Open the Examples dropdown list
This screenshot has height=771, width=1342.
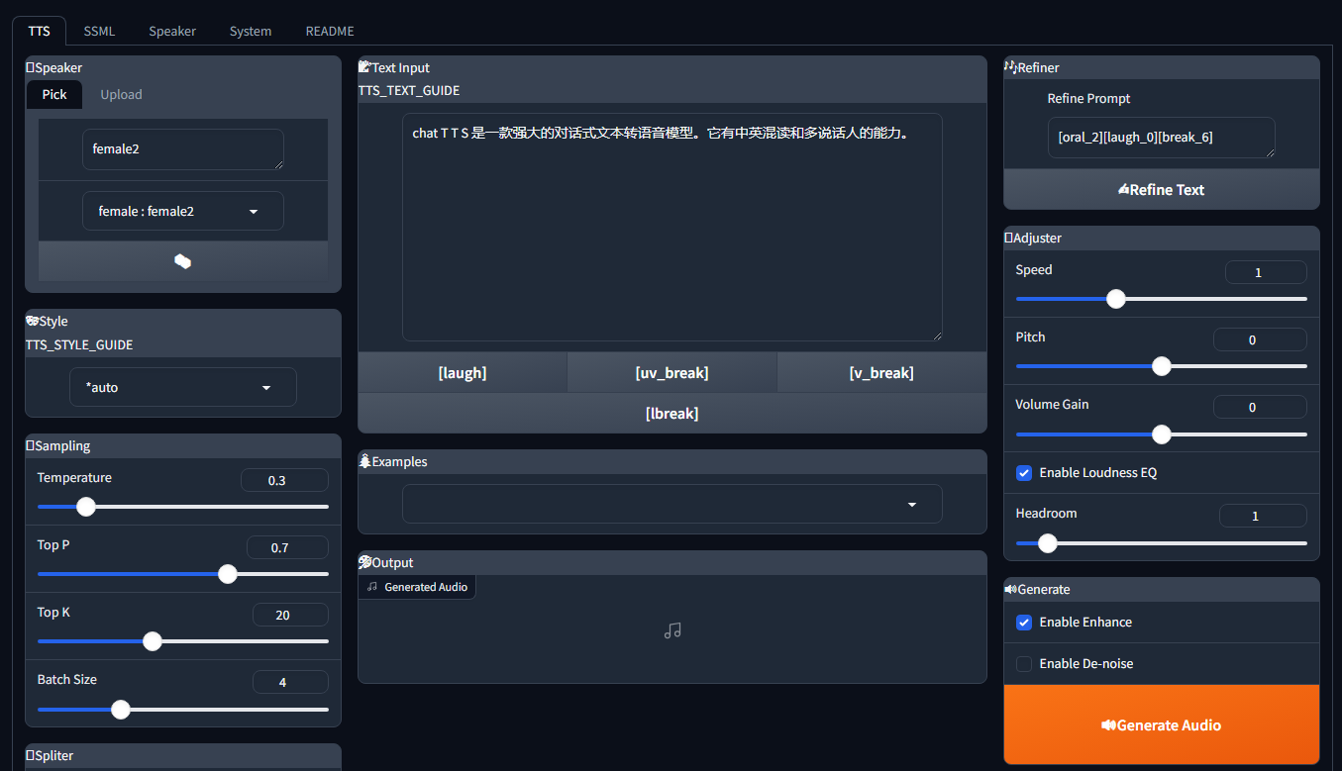coord(671,505)
